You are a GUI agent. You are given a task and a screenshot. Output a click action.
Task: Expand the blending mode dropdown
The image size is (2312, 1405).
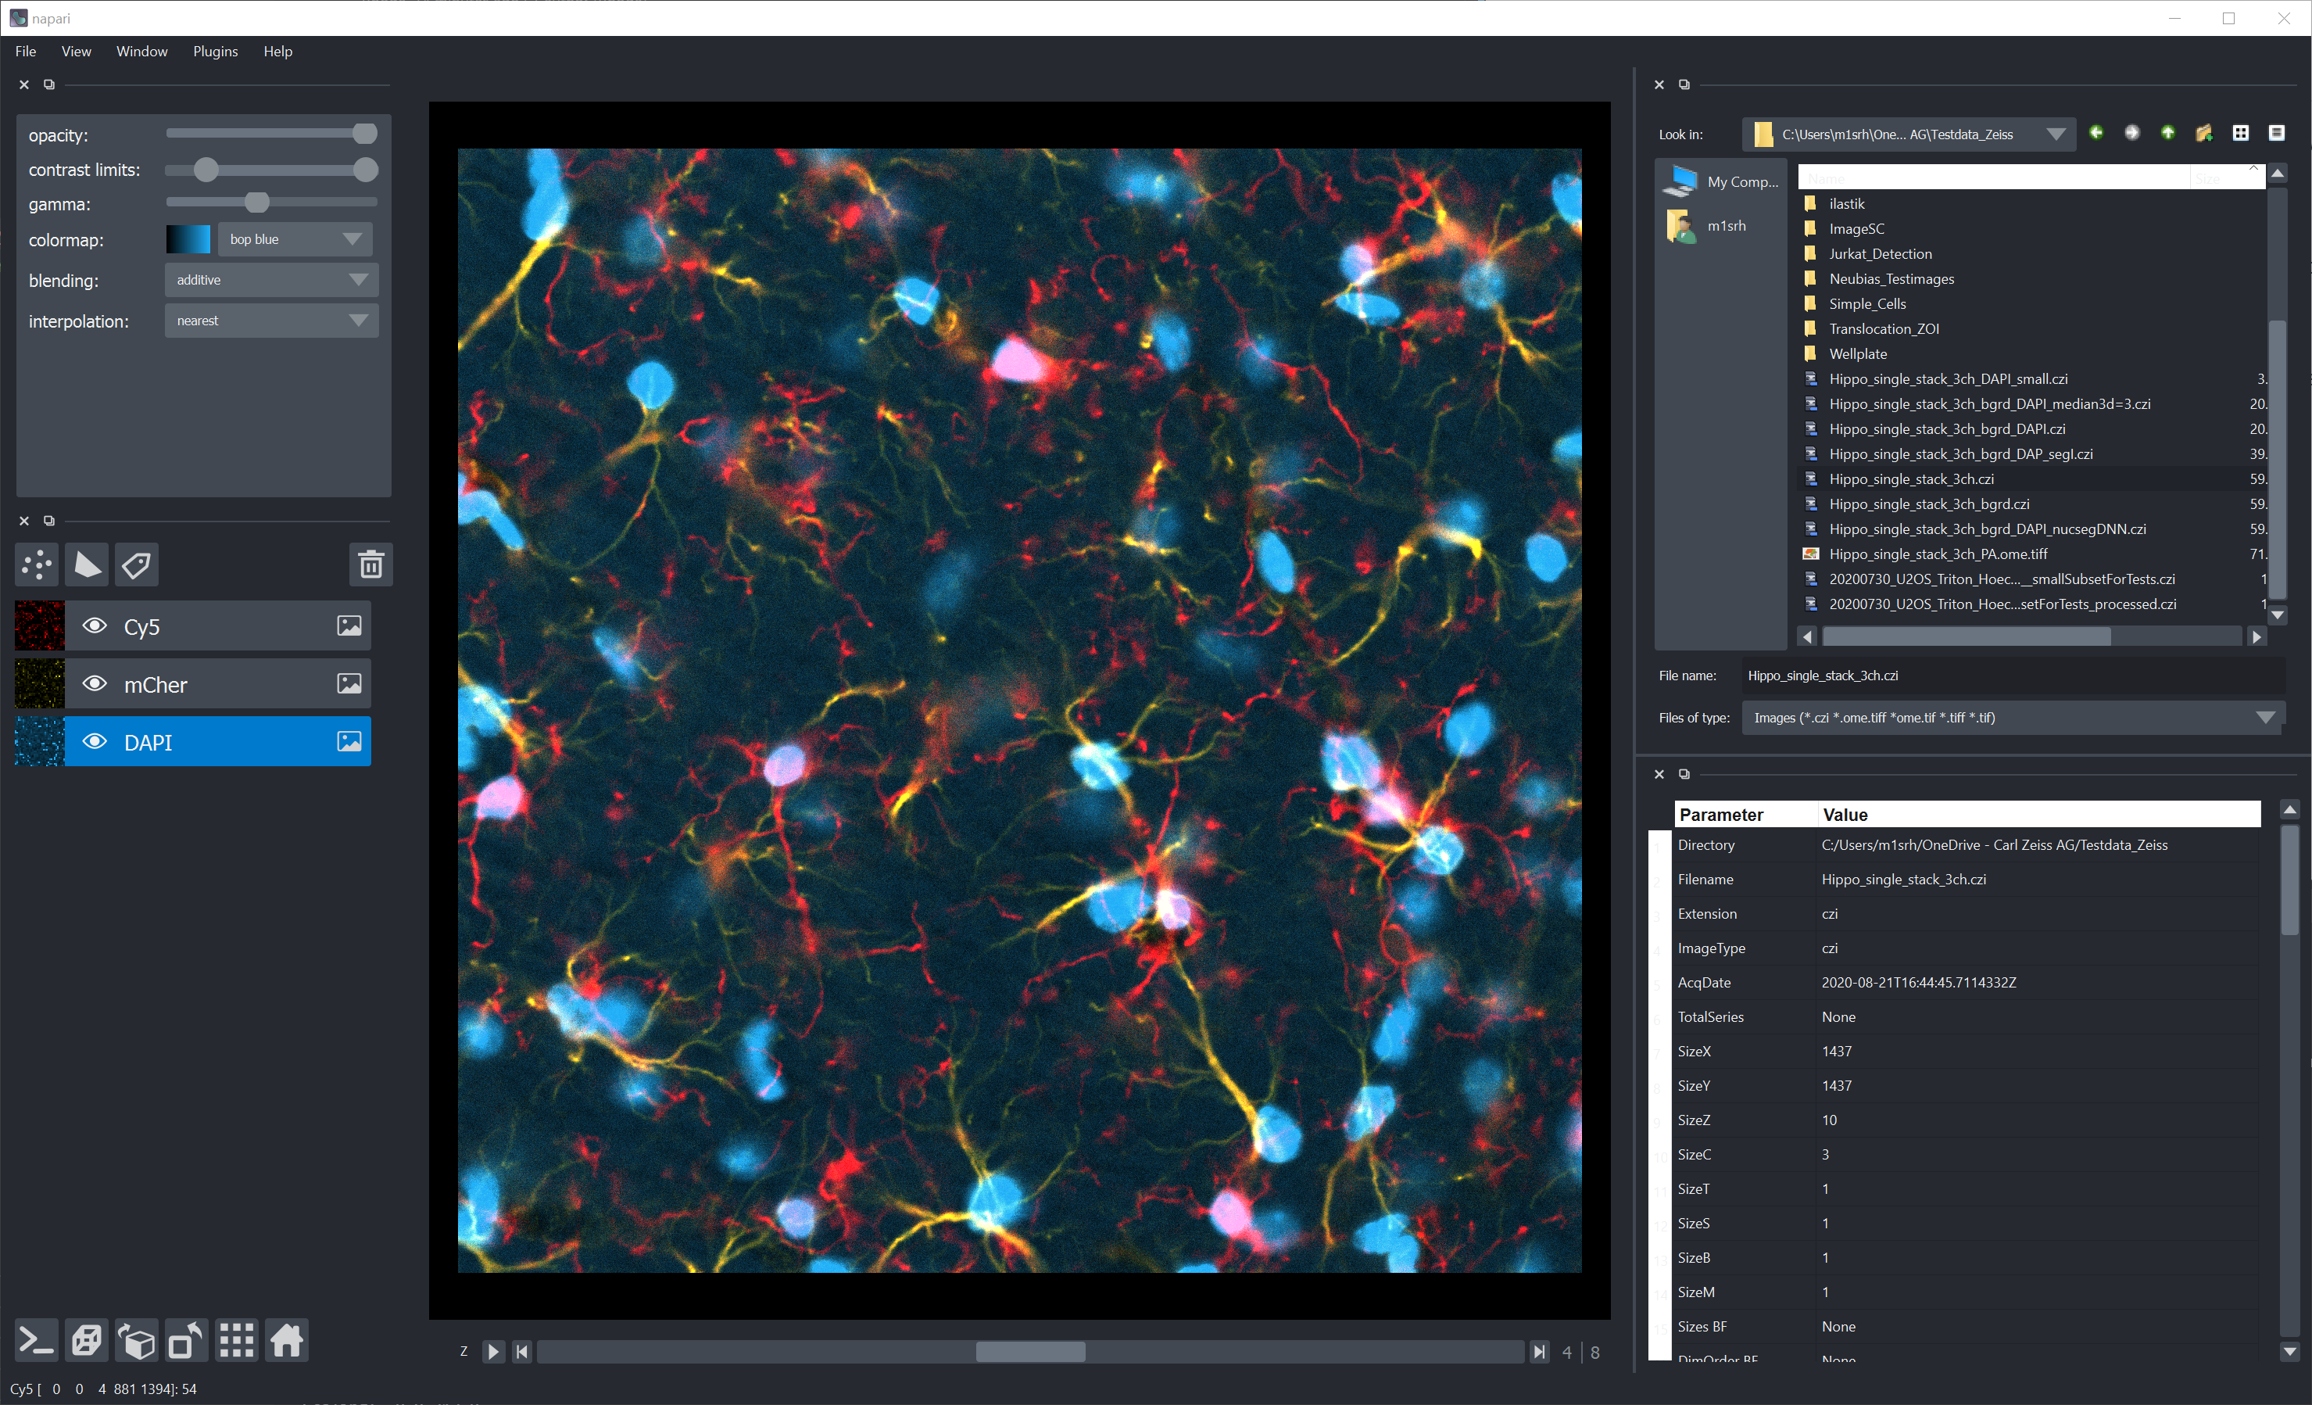point(271,280)
